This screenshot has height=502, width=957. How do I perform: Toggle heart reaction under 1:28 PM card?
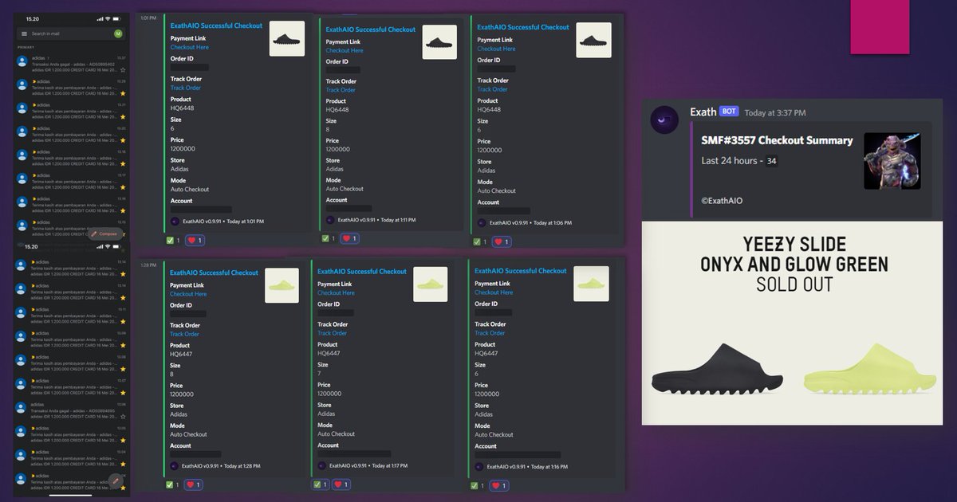[195, 484]
